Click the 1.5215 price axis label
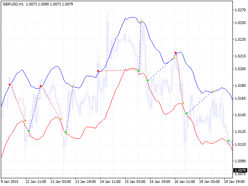Viewport: 248px width, 186px height. coord(240,56)
